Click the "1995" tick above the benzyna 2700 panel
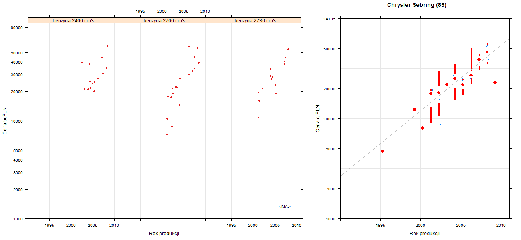 tap(140, 11)
